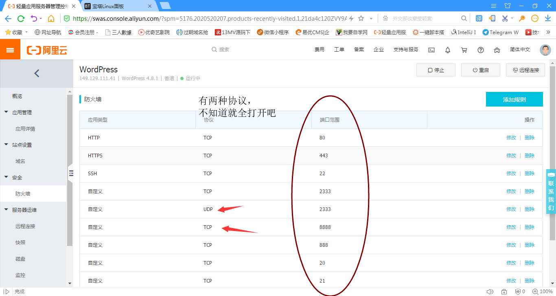The width and height of the screenshot is (556, 296).
Task: Click the browser address bar URL
Action: pyautogui.click(x=210, y=19)
